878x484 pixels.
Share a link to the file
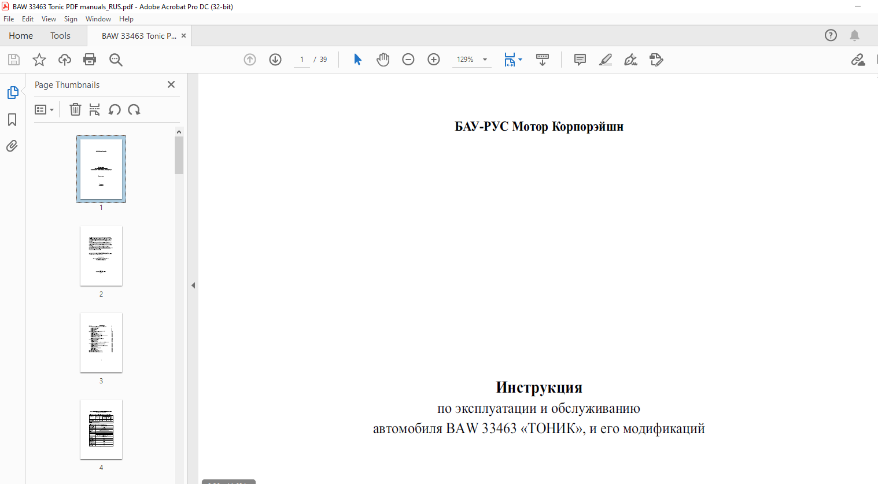tap(858, 60)
